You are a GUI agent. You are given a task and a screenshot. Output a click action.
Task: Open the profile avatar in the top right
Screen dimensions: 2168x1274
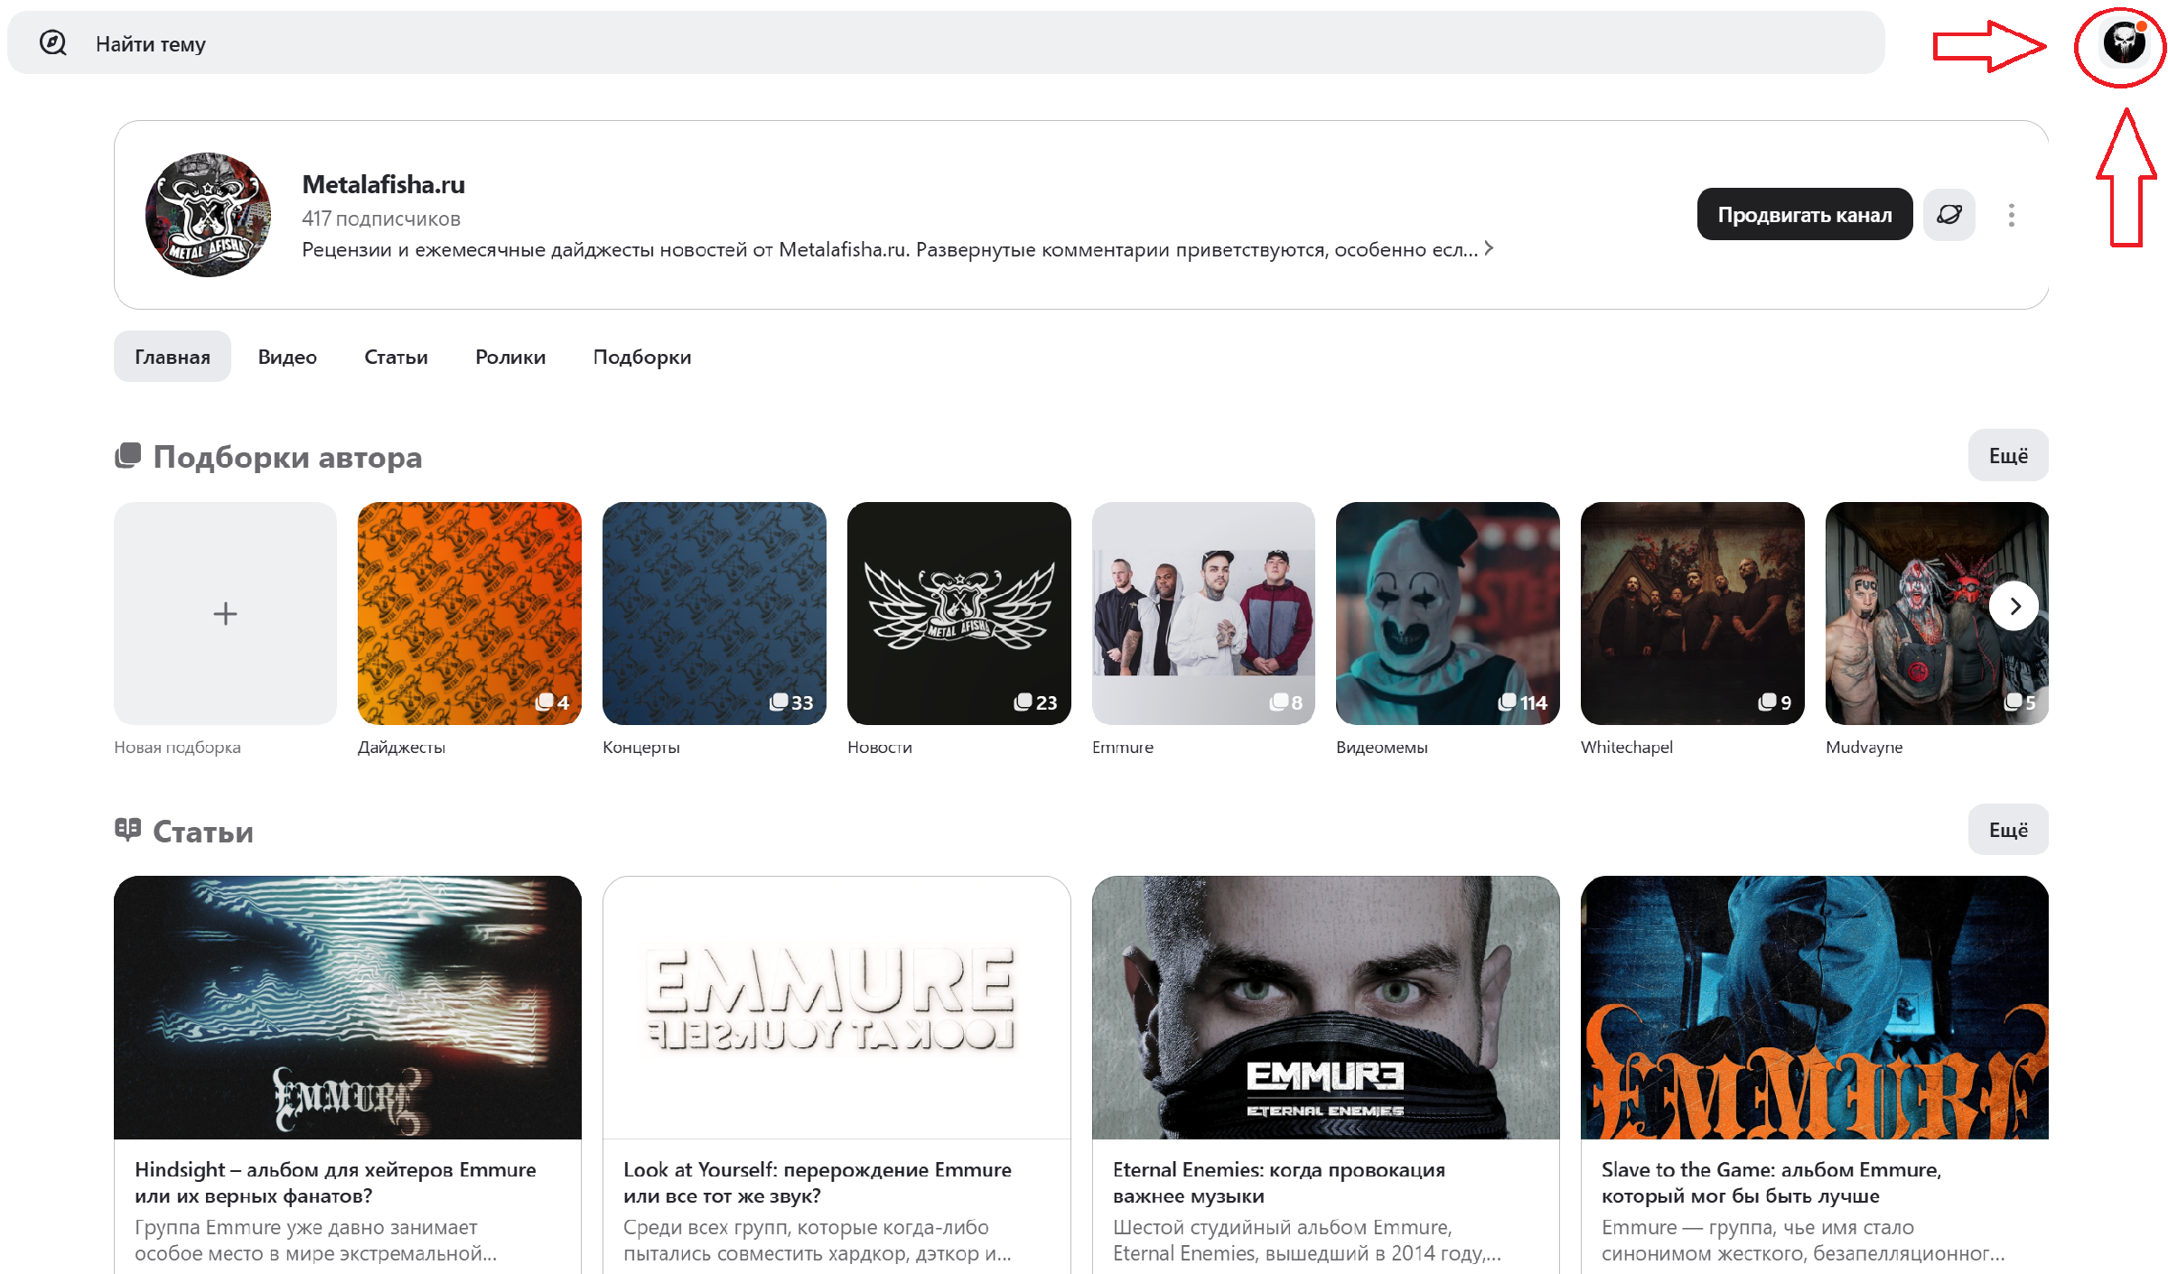tap(2123, 42)
